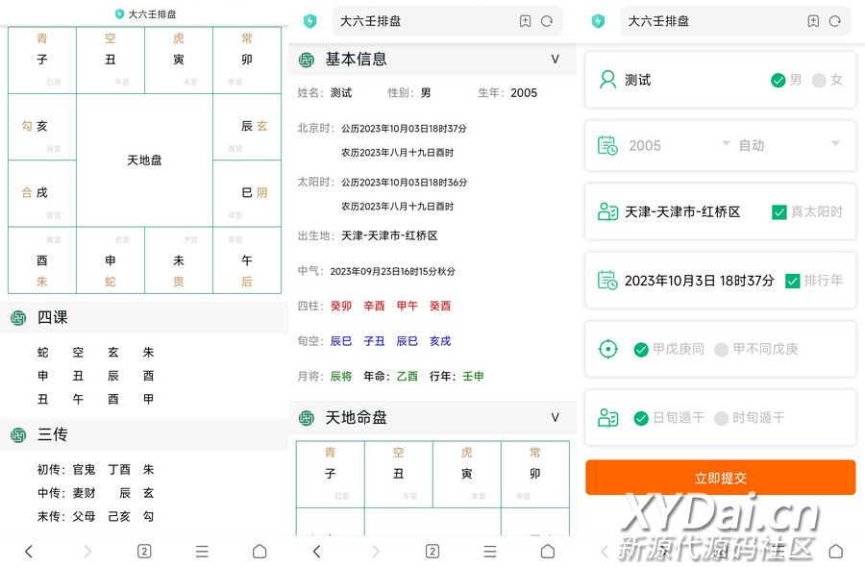Toggle the 真太阳时 checkbox
Screen dimensions: 865x567
point(779,212)
